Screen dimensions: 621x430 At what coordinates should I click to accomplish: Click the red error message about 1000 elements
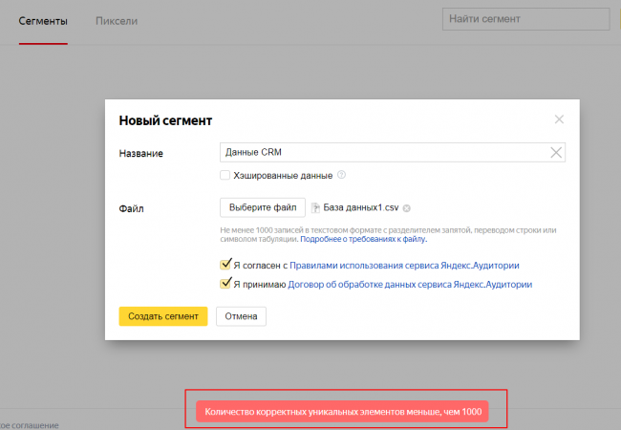tap(341, 411)
